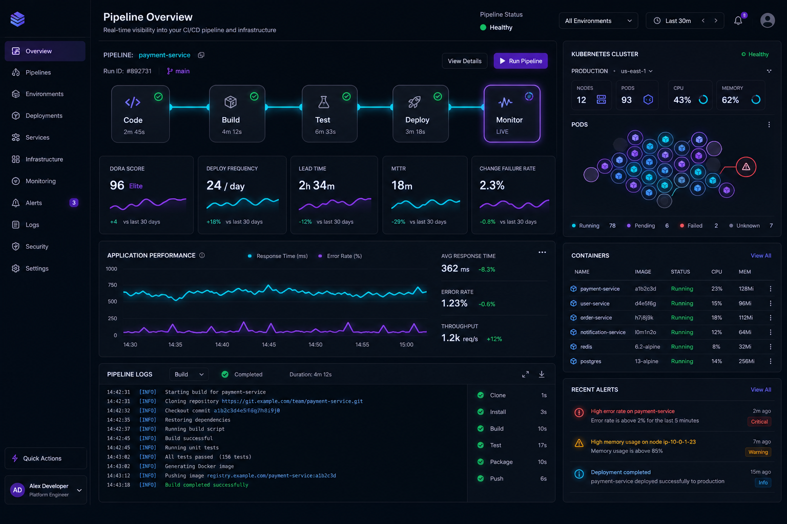Download the pipeline logs
Screen dimensions: 787x524
click(x=542, y=375)
